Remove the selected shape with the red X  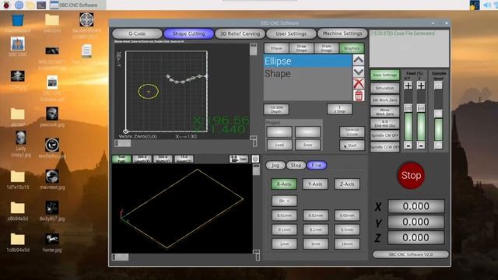(359, 84)
